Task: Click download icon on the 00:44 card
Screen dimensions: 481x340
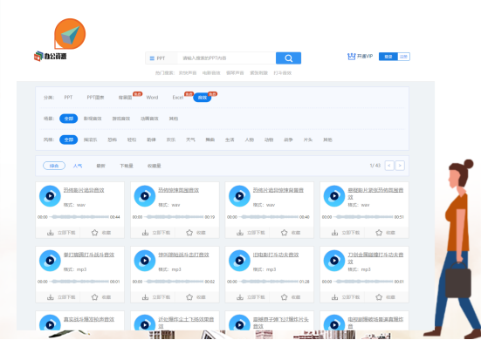Action: [x=51, y=233]
